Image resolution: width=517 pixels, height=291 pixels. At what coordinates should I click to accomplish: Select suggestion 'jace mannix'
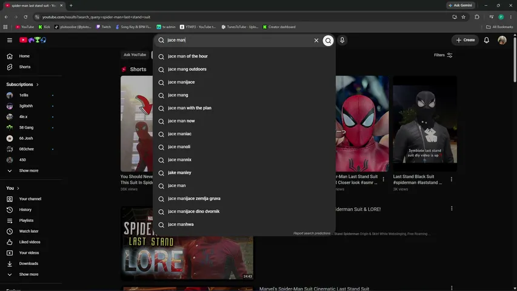[244, 159]
